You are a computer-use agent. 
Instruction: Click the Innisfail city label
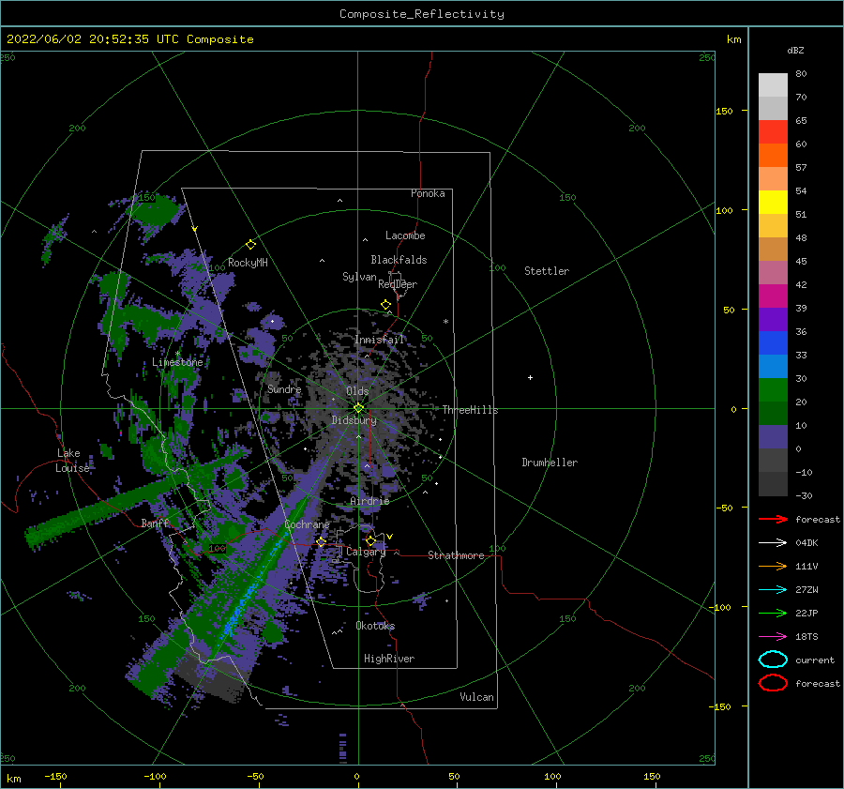click(380, 340)
